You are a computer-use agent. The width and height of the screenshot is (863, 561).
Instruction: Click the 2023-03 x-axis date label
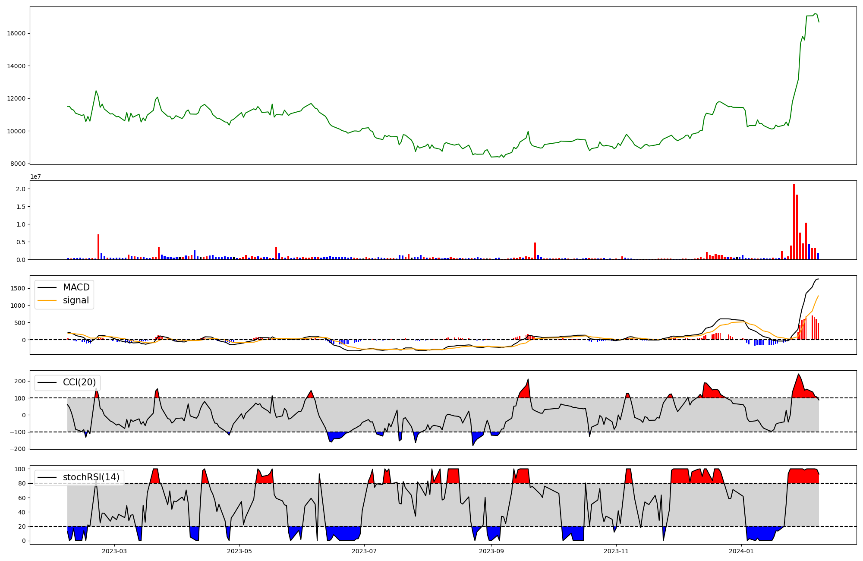pyautogui.click(x=114, y=551)
